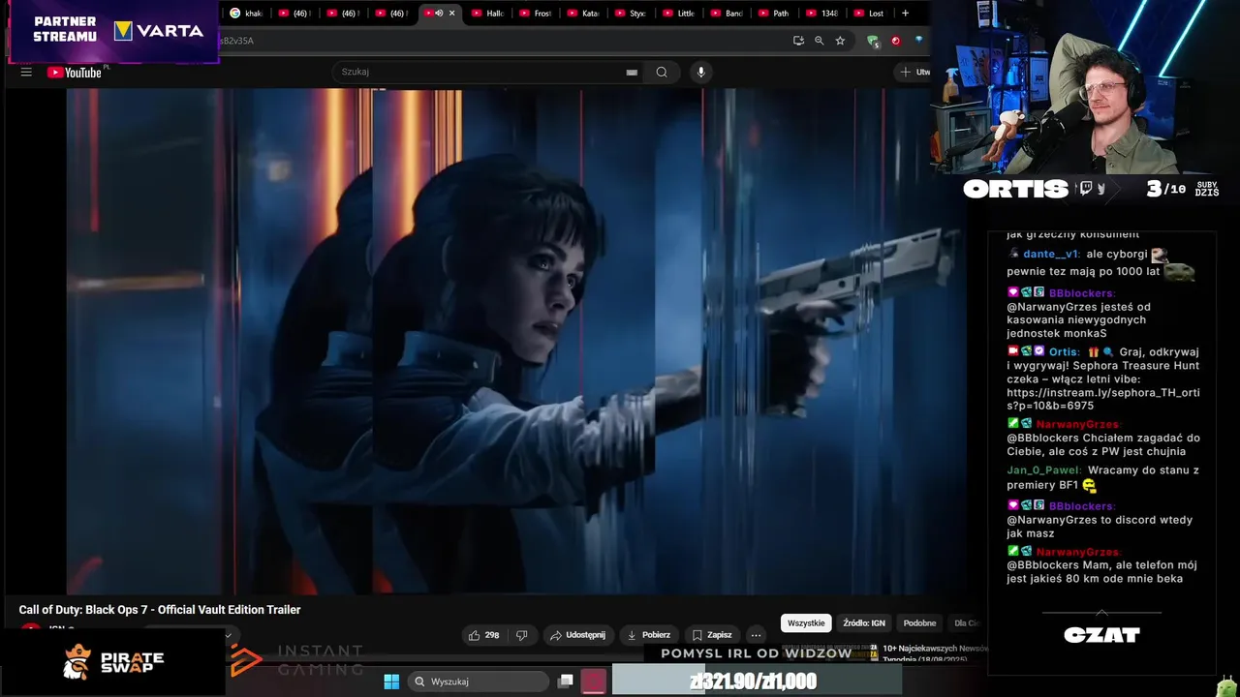Select the Źródło: IGN filter chip
The height and width of the screenshot is (697, 1240).
tap(864, 623)
